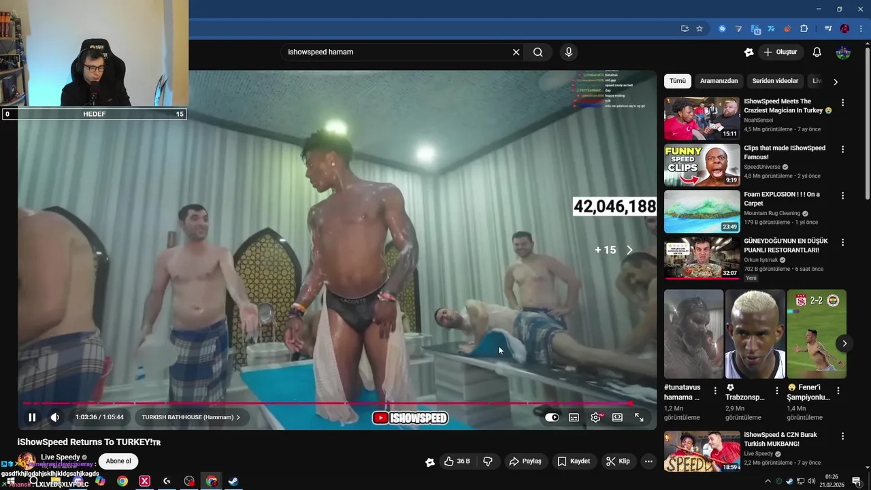Open YouTube notifications bell
Screen dimensions: 871x490
click(817, 52)
